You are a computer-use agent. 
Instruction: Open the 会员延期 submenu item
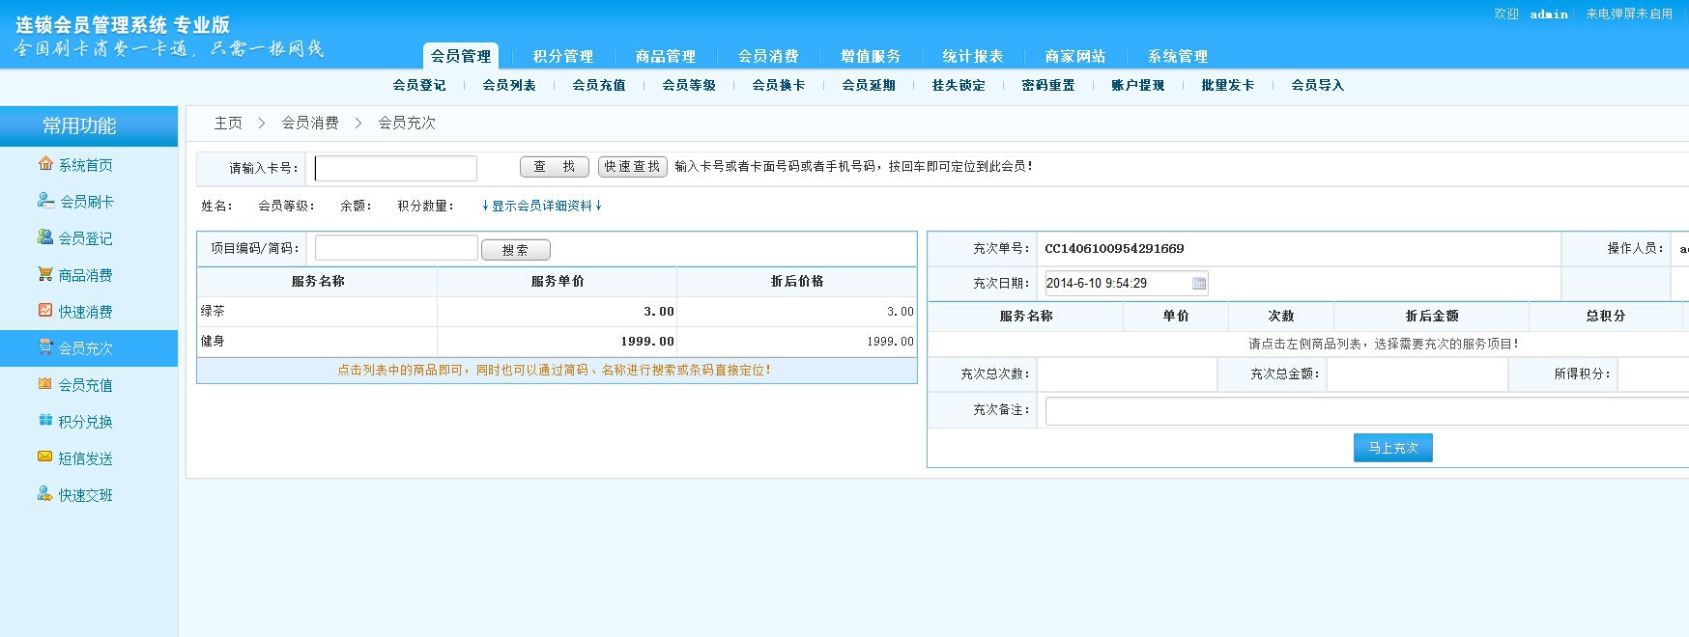click(x=869, y=85)
